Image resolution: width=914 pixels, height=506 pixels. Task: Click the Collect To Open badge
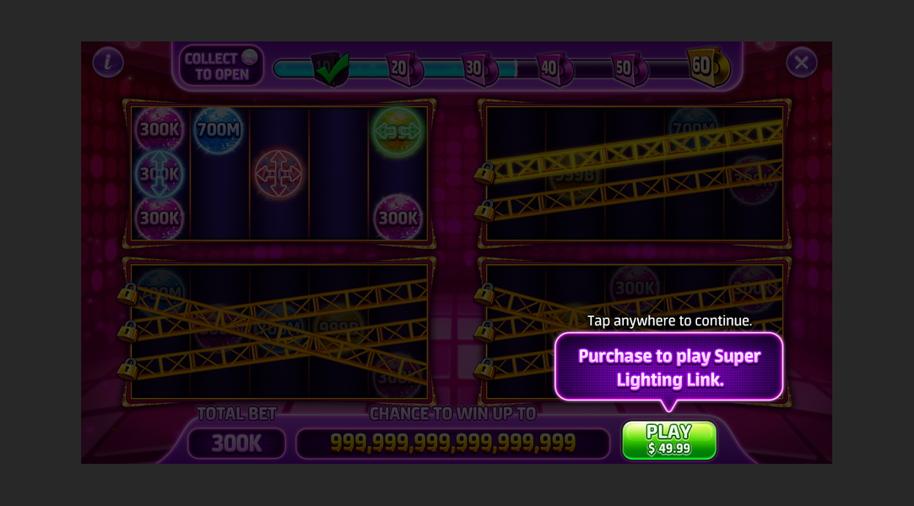[221, 66]
